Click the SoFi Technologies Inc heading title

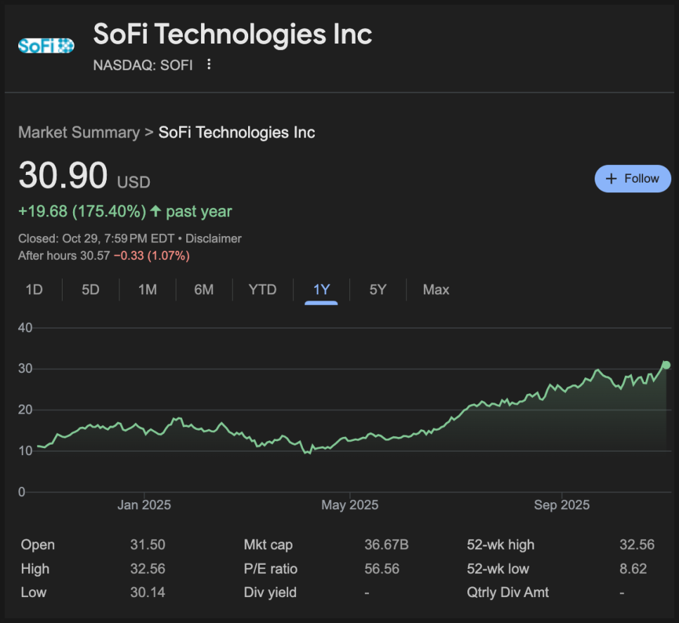point(233,34)
